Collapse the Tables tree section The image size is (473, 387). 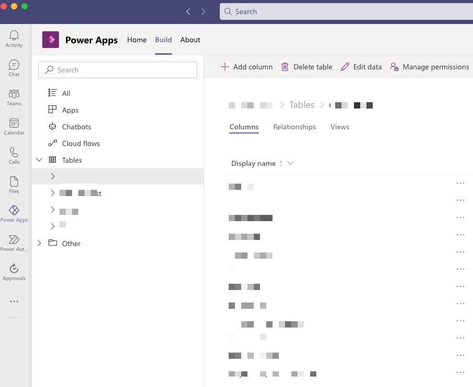coord(39,160)
